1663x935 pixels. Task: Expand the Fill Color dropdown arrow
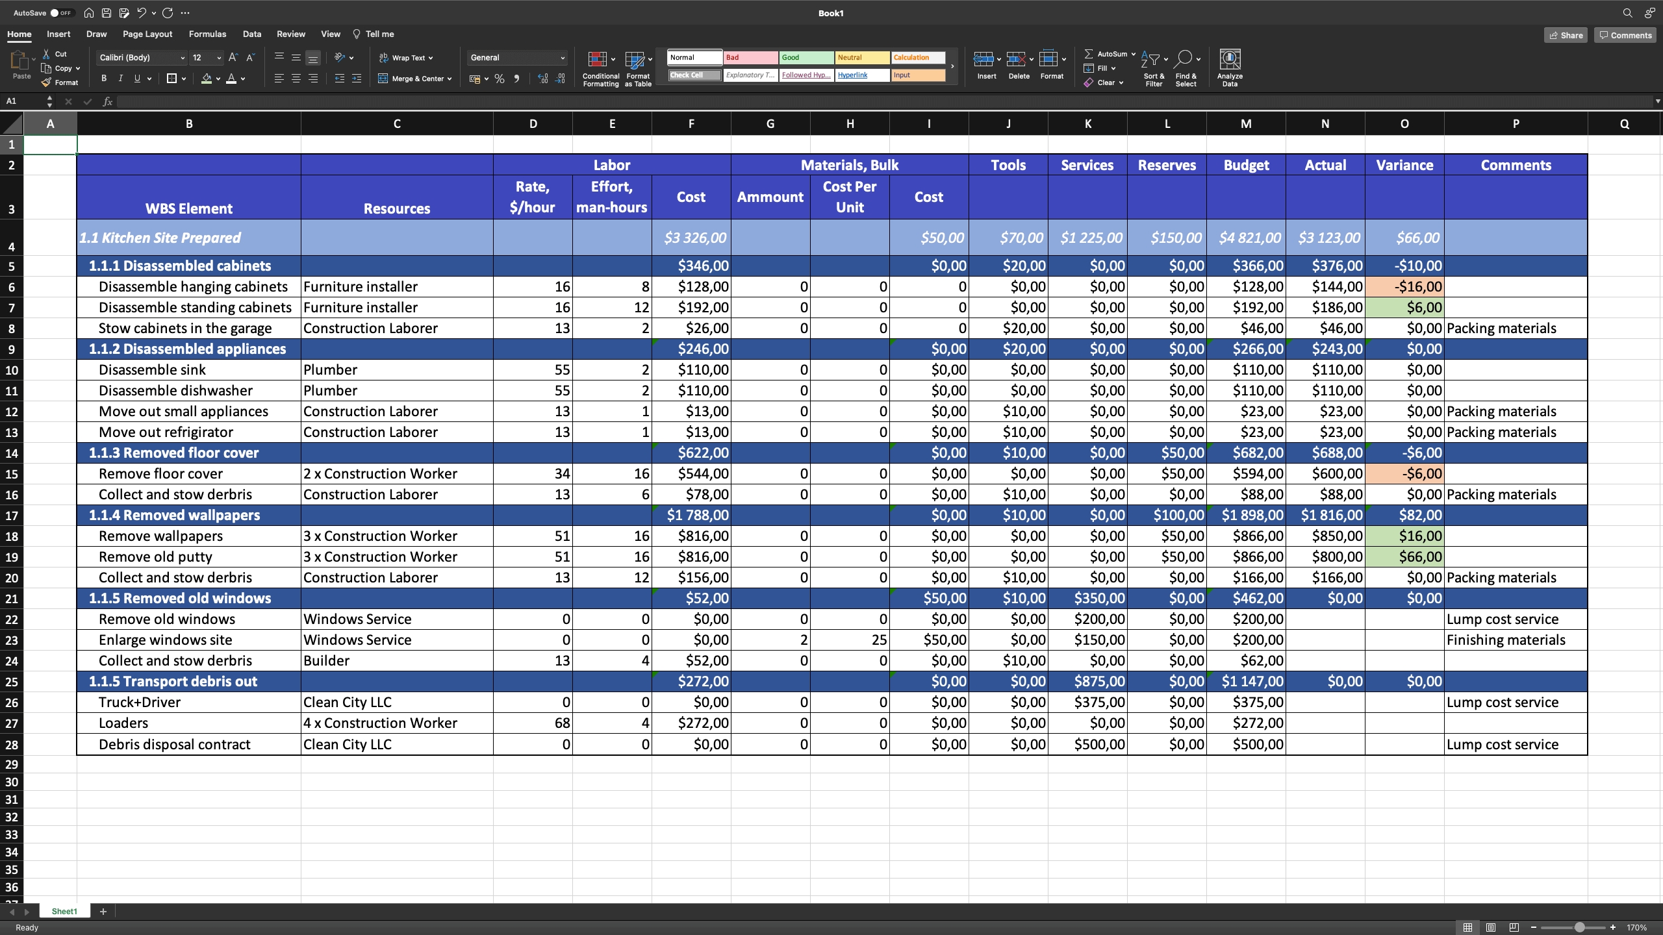tap(218, 79)
